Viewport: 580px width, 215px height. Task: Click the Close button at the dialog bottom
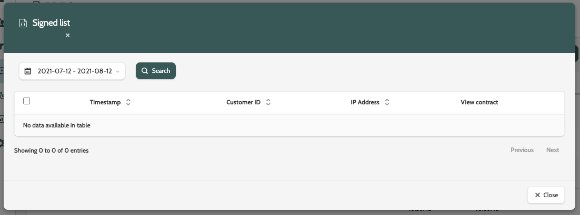coord(546,195)
